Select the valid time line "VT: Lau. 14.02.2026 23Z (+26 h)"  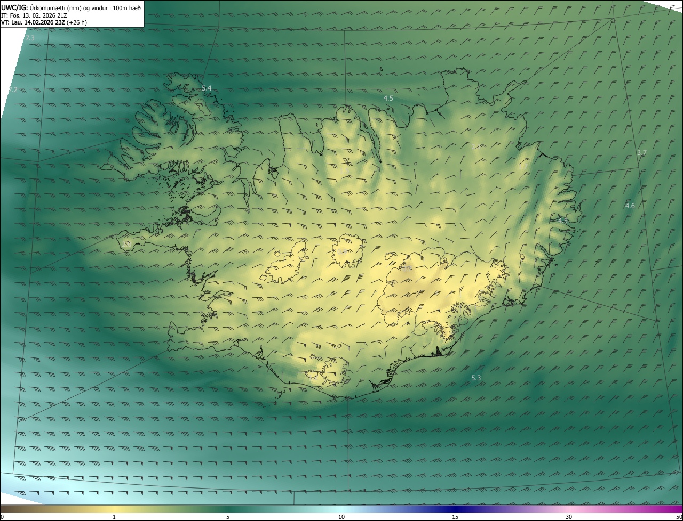pyautogui.click(x=44, y=23)
